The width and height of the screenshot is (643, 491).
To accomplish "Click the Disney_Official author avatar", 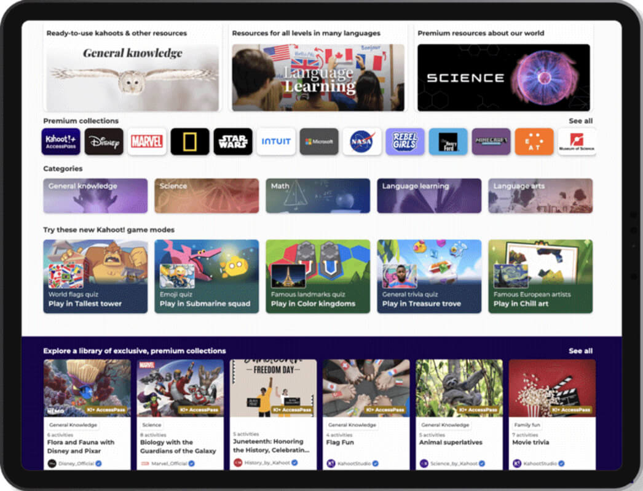I will click(52, 463).
